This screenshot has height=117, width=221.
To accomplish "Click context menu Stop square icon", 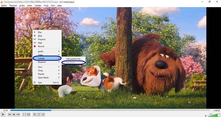I will coord(35,36).
